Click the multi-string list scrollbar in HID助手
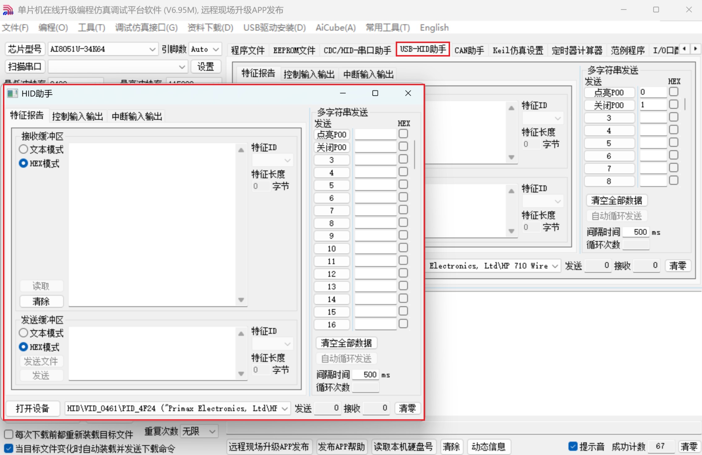Image resolution: width=702 pixels, height=455 pixels. (x=415, y=155)
